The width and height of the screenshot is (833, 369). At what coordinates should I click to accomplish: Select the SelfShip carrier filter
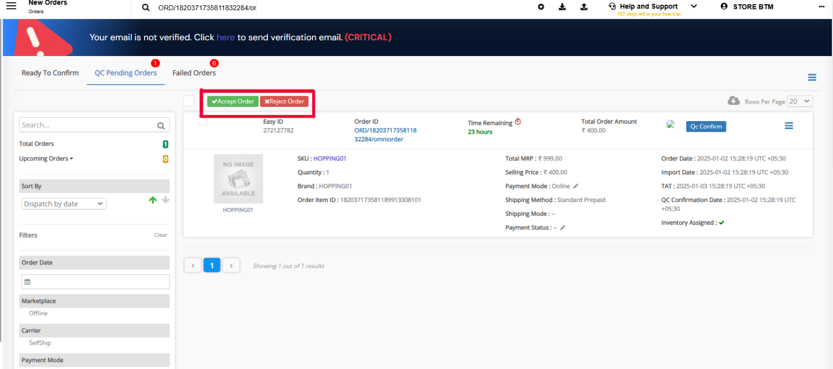(40, 343)
